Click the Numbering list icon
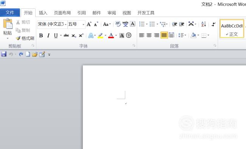This screenshot has width=246, height=149. 152,24
